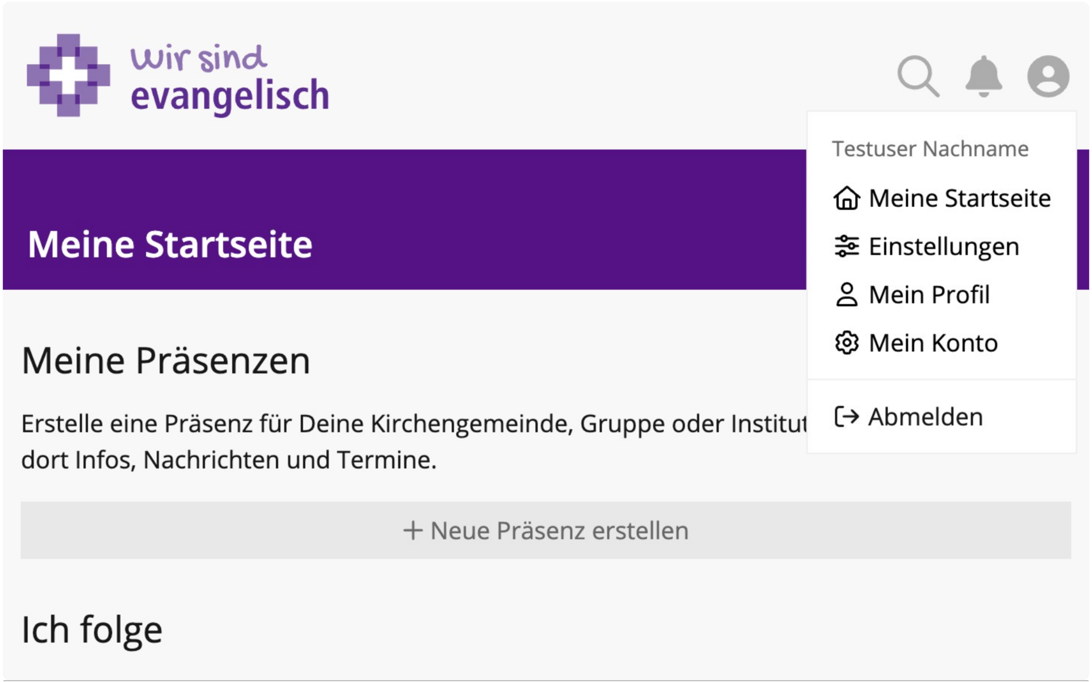
Task: Click the Meine Präsenzen heading
Action: click(166, 361)
